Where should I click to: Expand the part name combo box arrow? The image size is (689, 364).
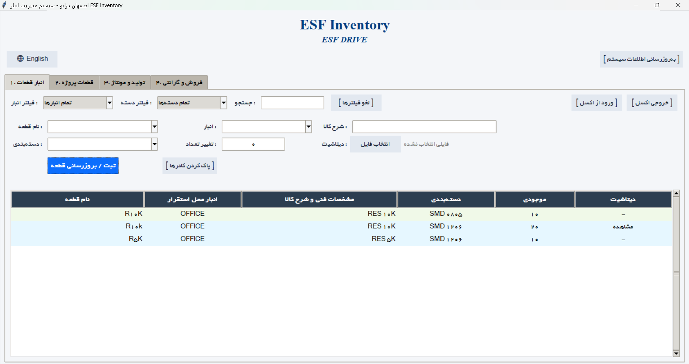pyautogui.click(x=154, y=127)
